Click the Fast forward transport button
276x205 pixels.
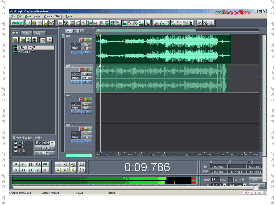31,170
